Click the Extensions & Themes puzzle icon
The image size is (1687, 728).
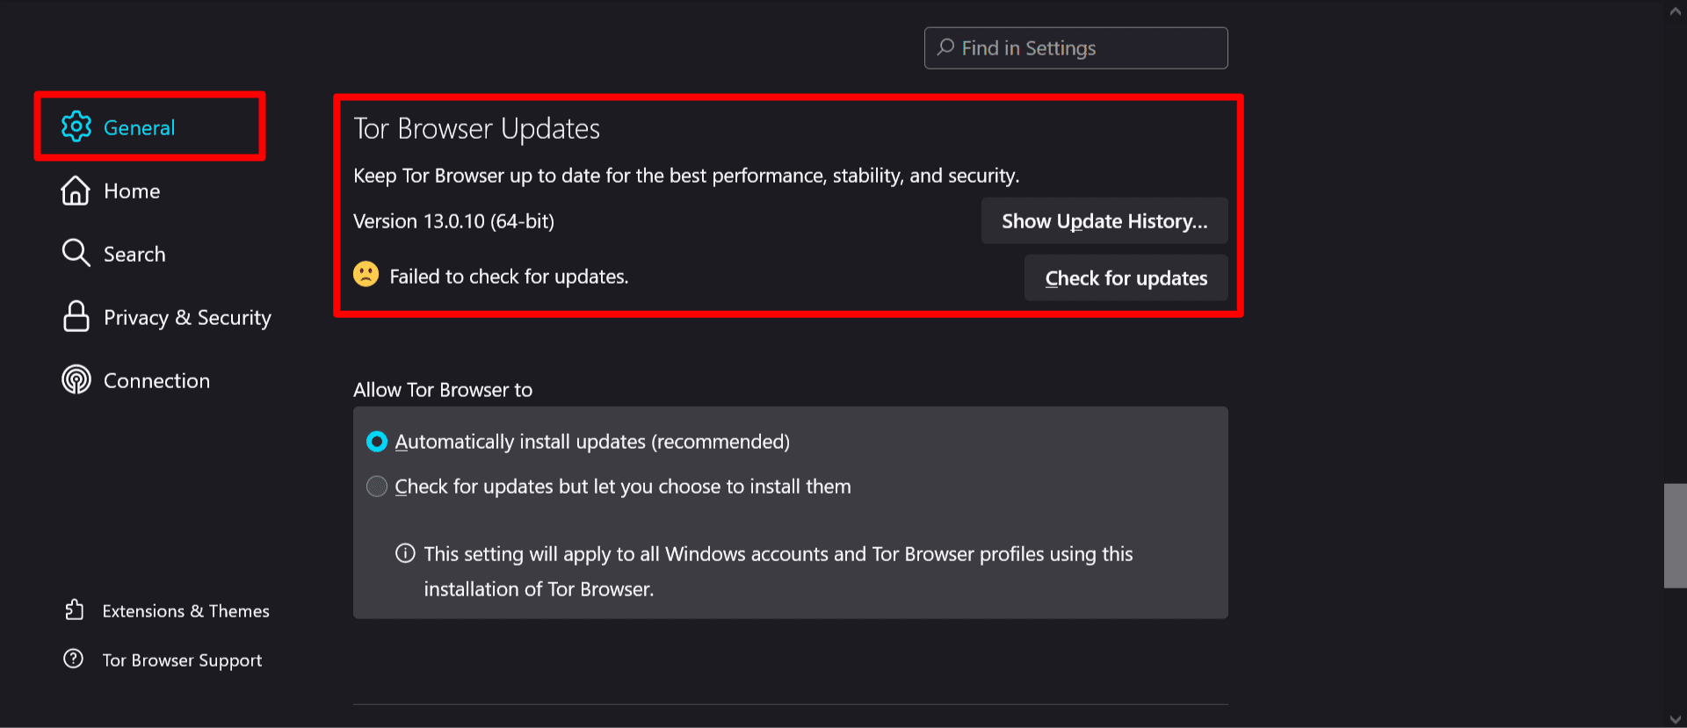point(74,609)
